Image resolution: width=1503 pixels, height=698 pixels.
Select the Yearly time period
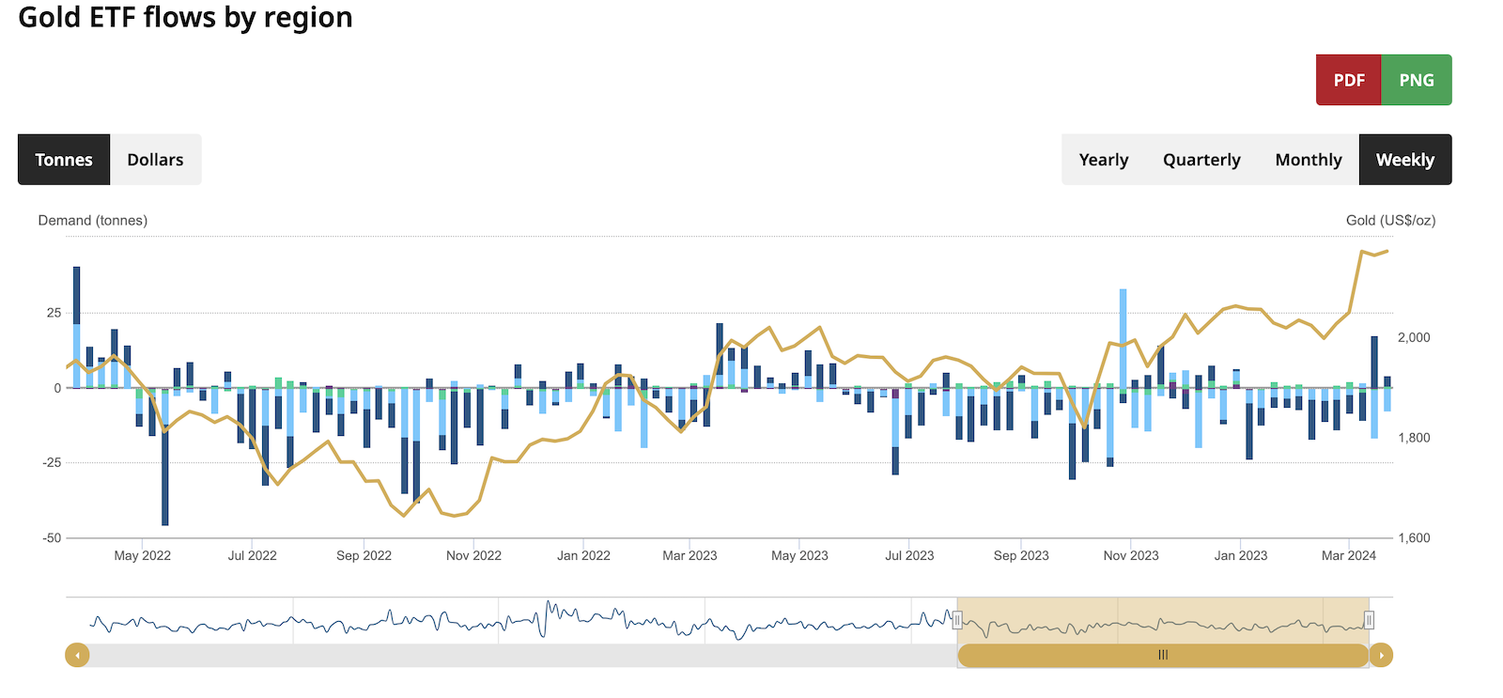point(1103,160)
